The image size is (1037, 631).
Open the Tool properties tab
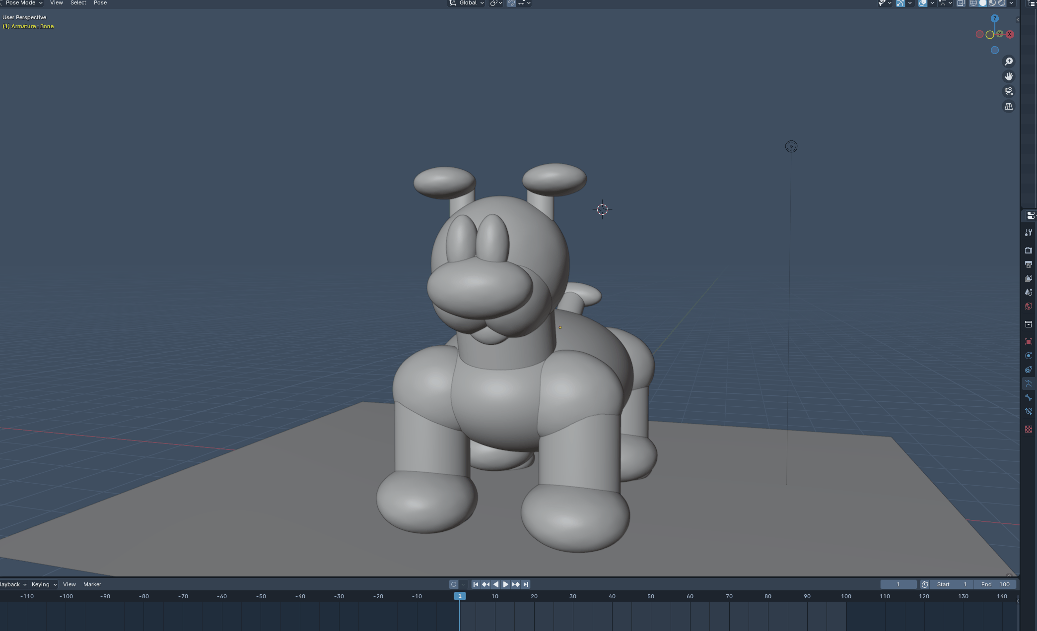click(1029, 233)
